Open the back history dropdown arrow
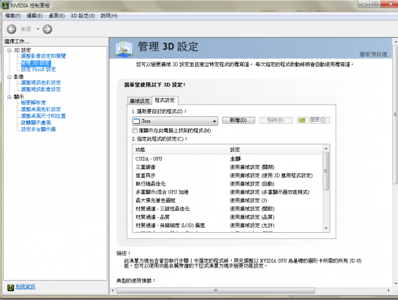Image resolution: width=398 pixels, height=300 pixels. [x=38, y=29]
